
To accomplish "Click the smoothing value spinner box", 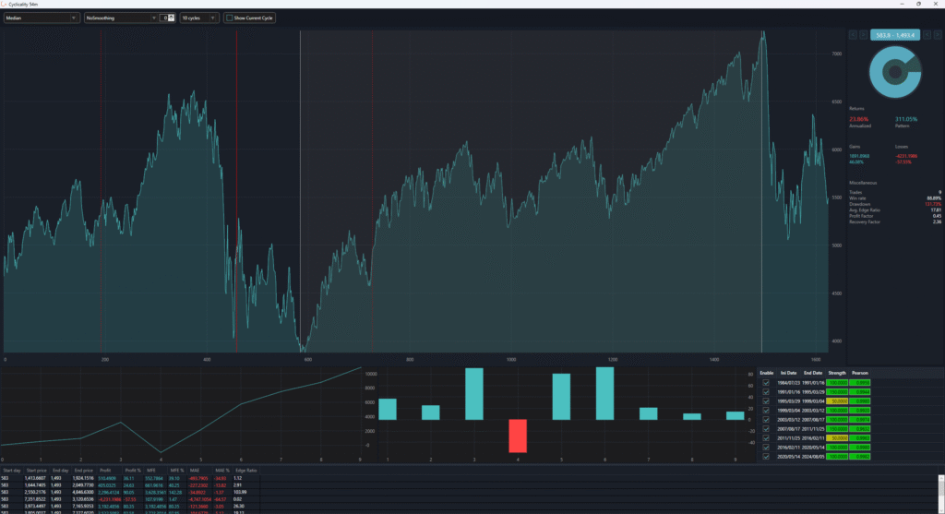I will pos(164,18).
